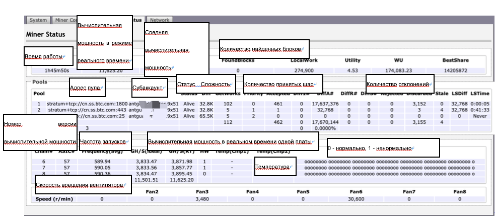Click the Fan6 column header

click(356, 192)
